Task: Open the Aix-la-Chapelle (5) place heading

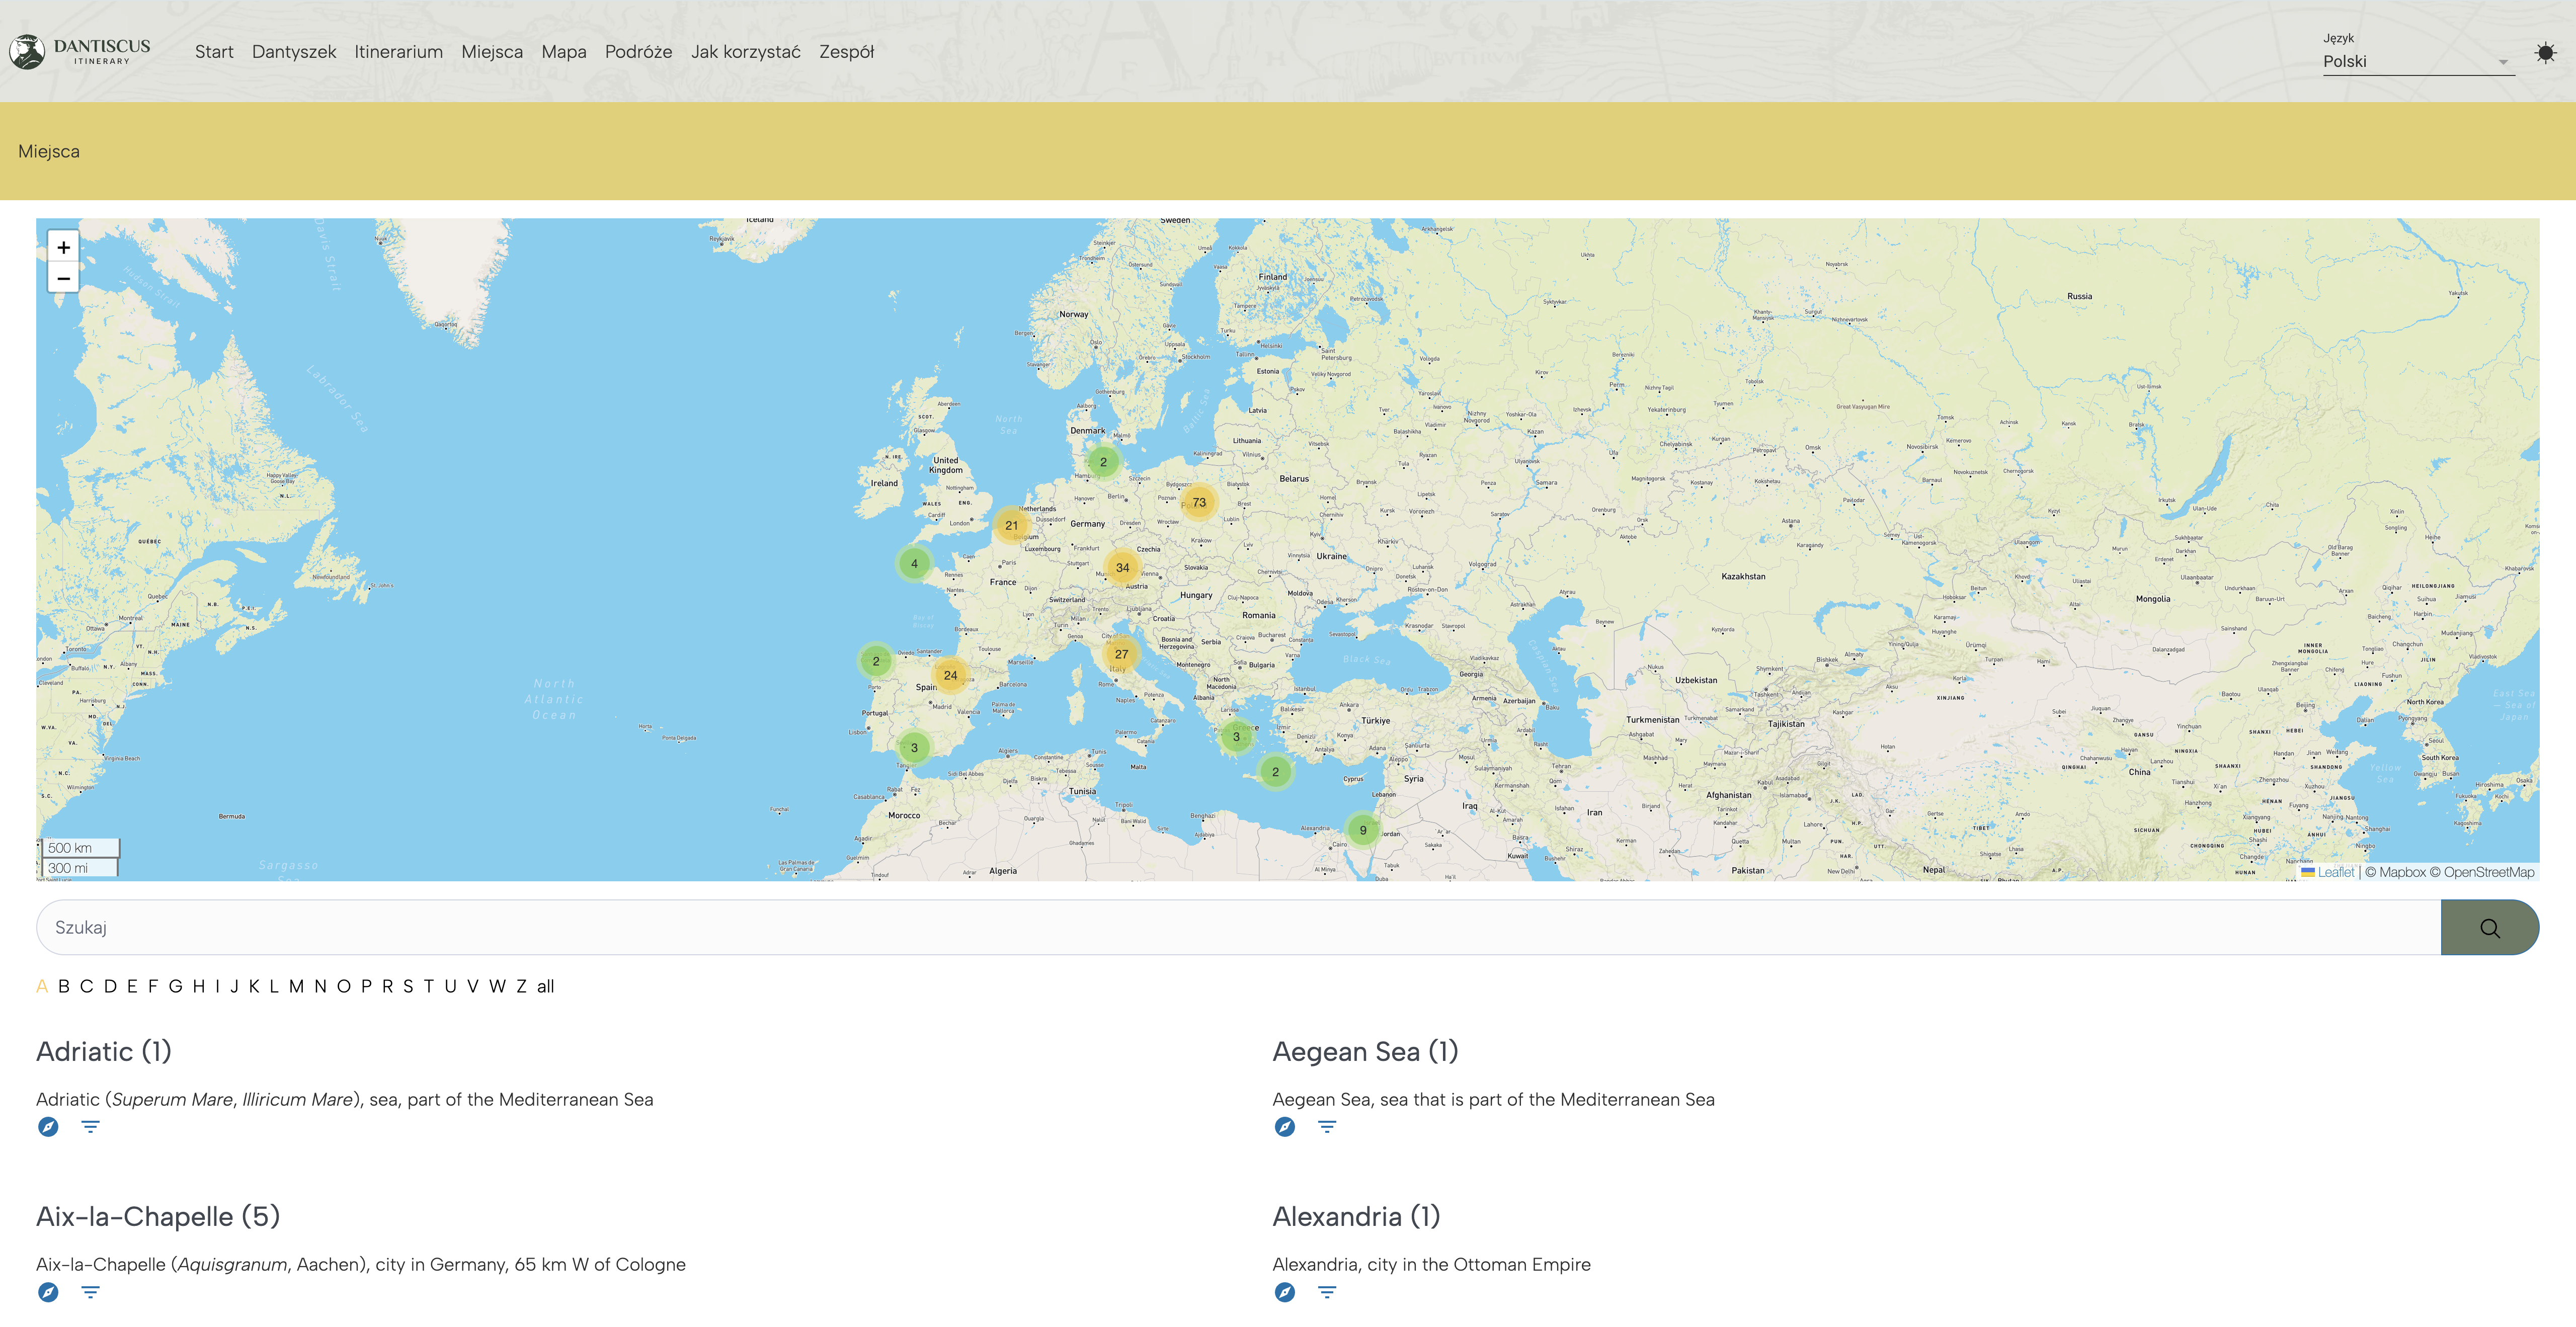Action: point(158,1216)
